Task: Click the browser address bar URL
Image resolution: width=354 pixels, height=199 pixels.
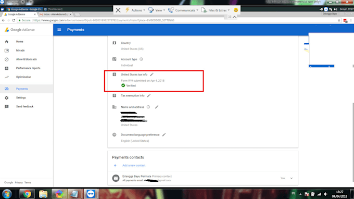Action: click(104, 20)
